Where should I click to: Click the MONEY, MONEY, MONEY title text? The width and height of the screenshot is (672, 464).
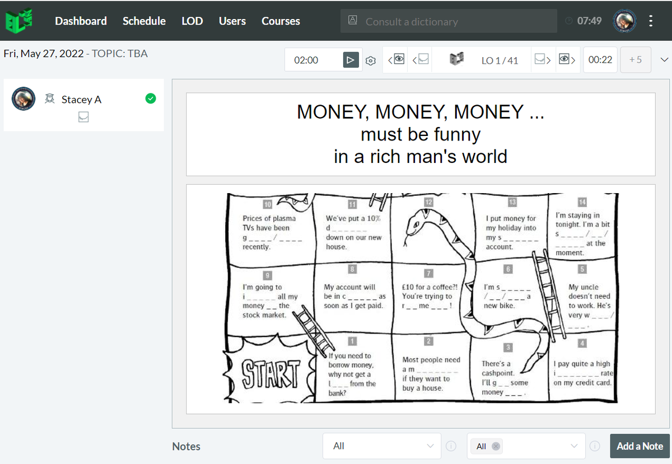[420, 112]
